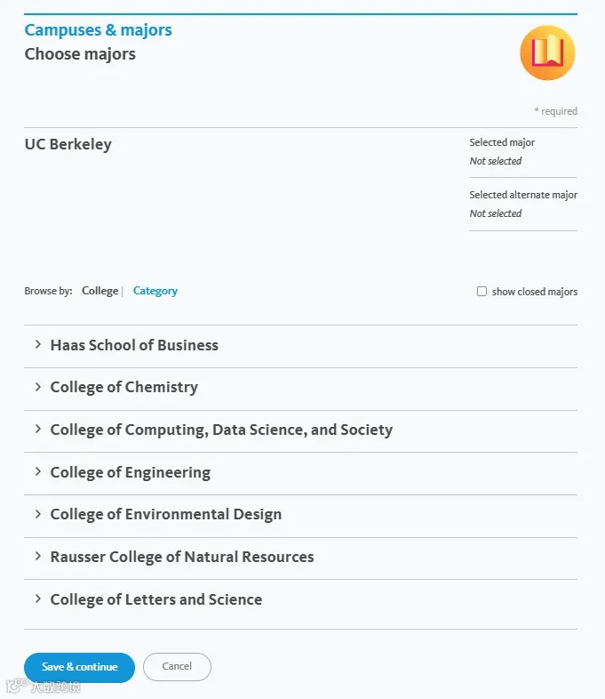Expand College of Computing, Data Science chevron

pos(38,429)
